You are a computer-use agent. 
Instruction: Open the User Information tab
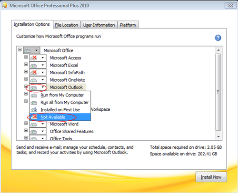coord(99,25)
